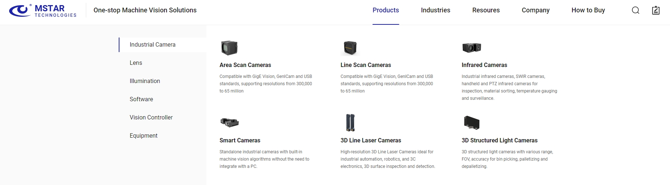Open the Products menu

pyautogui.click(x=385, y=10)
